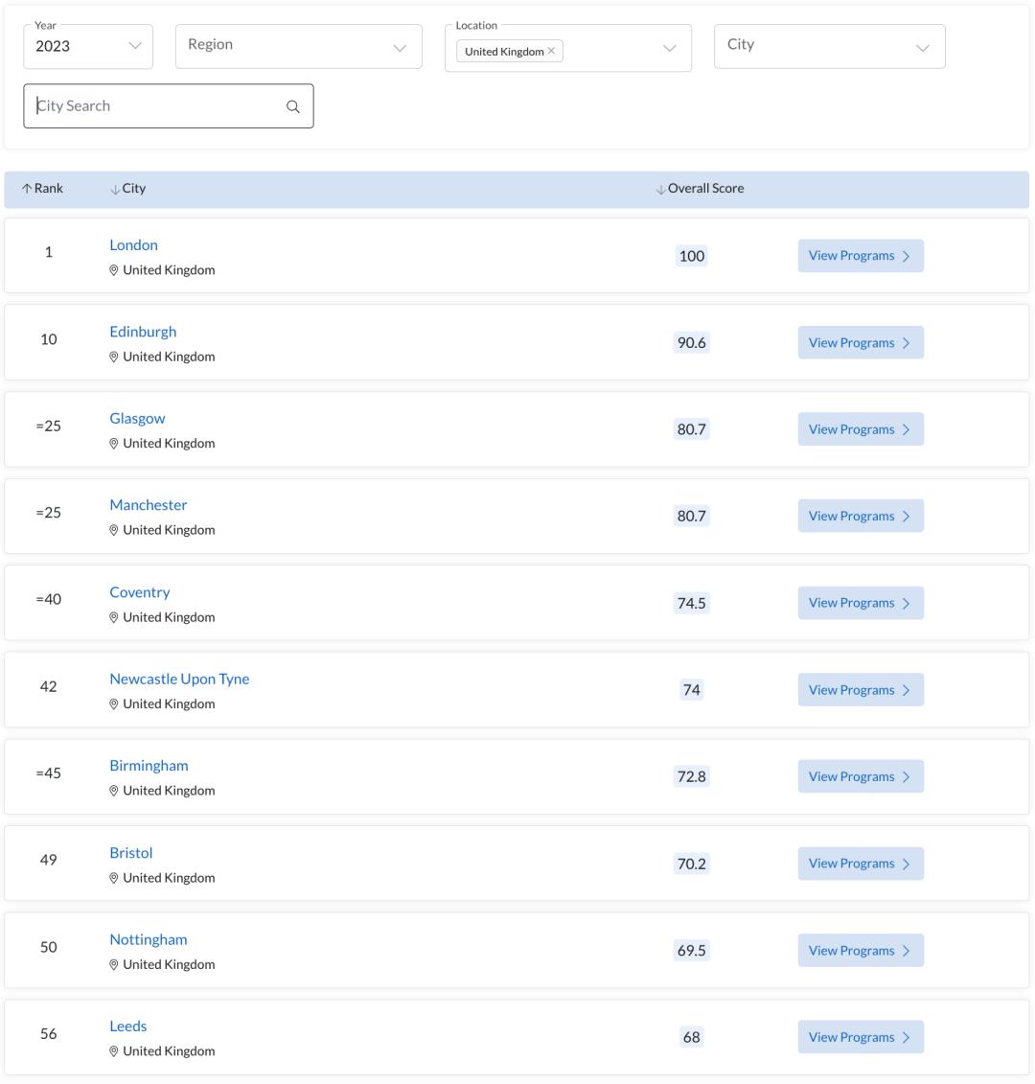View Programs for Birmingham
Image resolution: width=1035 pixels, height=1084 pixels.
click(860, 776)
